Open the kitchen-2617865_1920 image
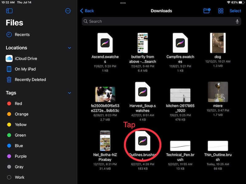246x184 pixels. point(180,95)
